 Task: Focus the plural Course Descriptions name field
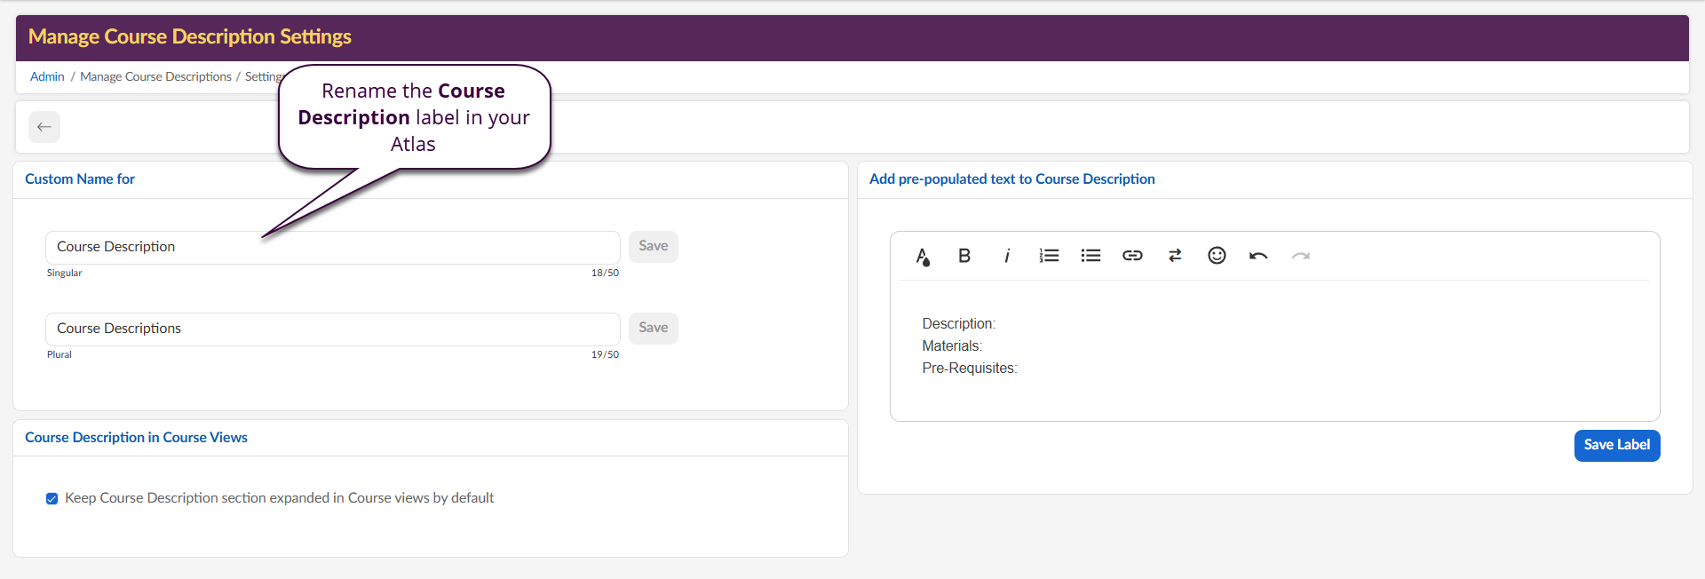tap(332, 329)
